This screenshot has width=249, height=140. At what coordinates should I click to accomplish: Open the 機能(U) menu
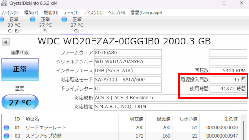(51, 12)
